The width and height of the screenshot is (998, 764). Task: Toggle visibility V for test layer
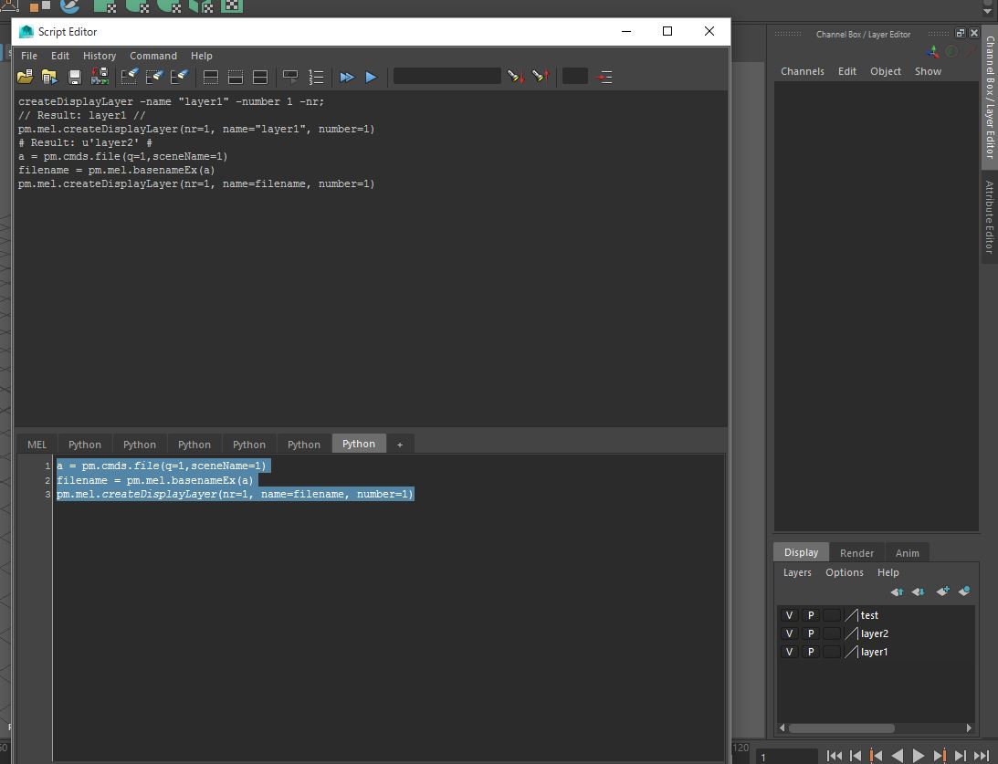tap(789, 615)
